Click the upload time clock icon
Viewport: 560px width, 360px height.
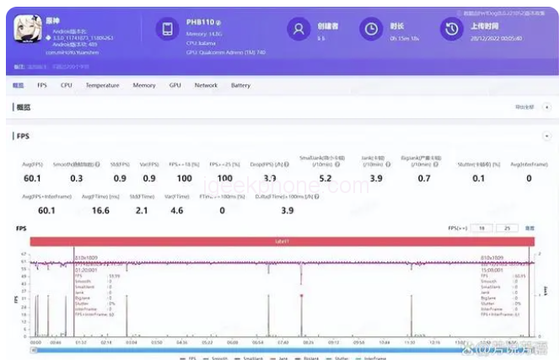[450, 30]
